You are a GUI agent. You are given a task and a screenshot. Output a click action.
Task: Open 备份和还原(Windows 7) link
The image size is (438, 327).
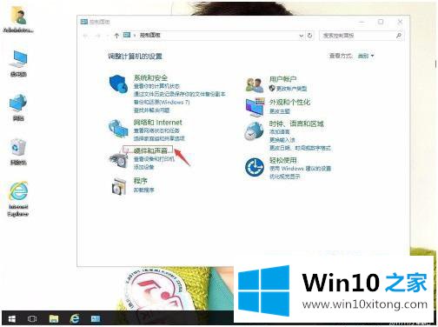(162, 102)
